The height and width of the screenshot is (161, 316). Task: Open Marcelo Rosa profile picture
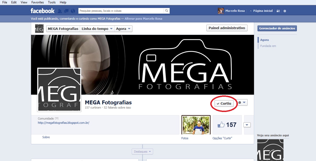(x=221, y=11)
